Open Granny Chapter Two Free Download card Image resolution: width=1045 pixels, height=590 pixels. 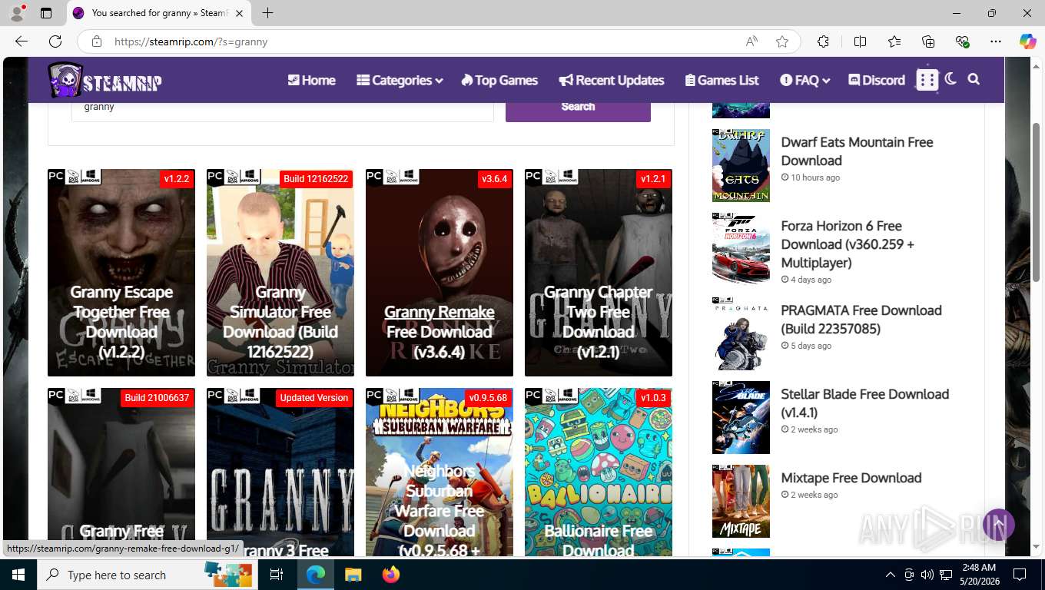(599, 273)
